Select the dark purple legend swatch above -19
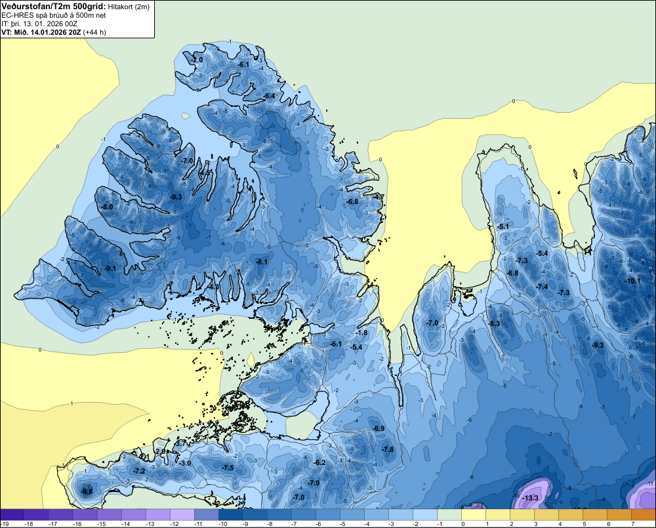656x528 pixels. coord(12,515)
